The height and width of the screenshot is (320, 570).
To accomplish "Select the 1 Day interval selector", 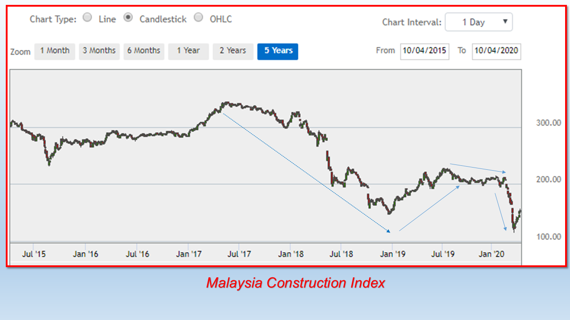I will pos(472,22).
